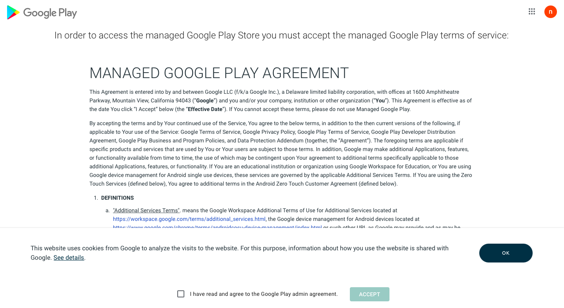Open the See details cookie link
This screenshot has width=564, height=308.
(x=69, y=258)
